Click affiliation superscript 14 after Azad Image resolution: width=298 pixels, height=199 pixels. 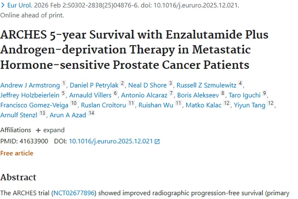coord(92,114)
